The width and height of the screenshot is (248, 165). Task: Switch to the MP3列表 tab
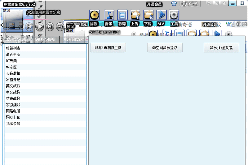click(45, 40)
